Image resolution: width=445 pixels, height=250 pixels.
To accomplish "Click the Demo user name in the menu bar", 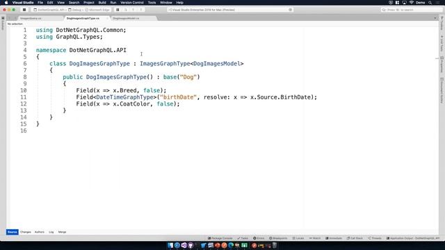I will coord(420,3).
